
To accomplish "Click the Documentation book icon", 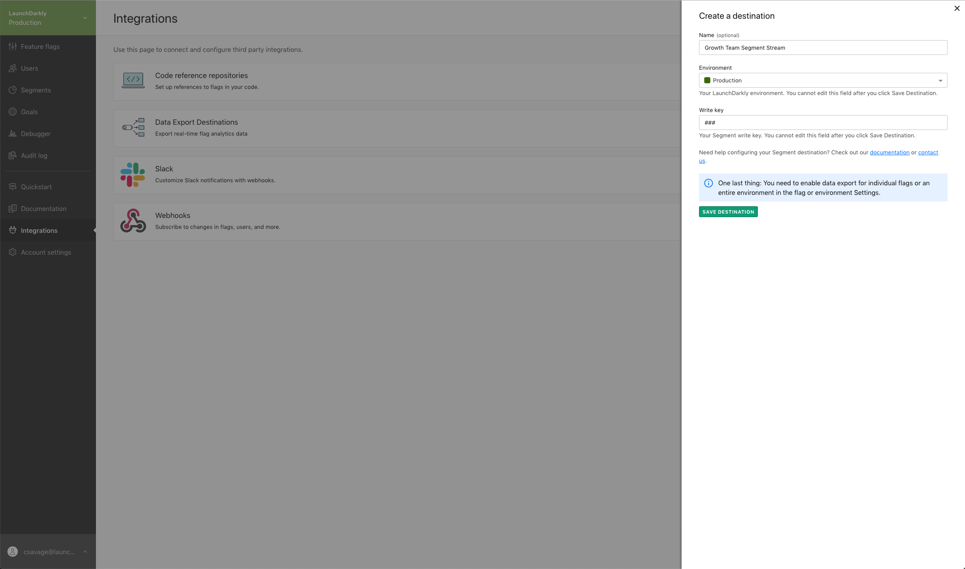I will pyautogui.click(x=13, y=208).
